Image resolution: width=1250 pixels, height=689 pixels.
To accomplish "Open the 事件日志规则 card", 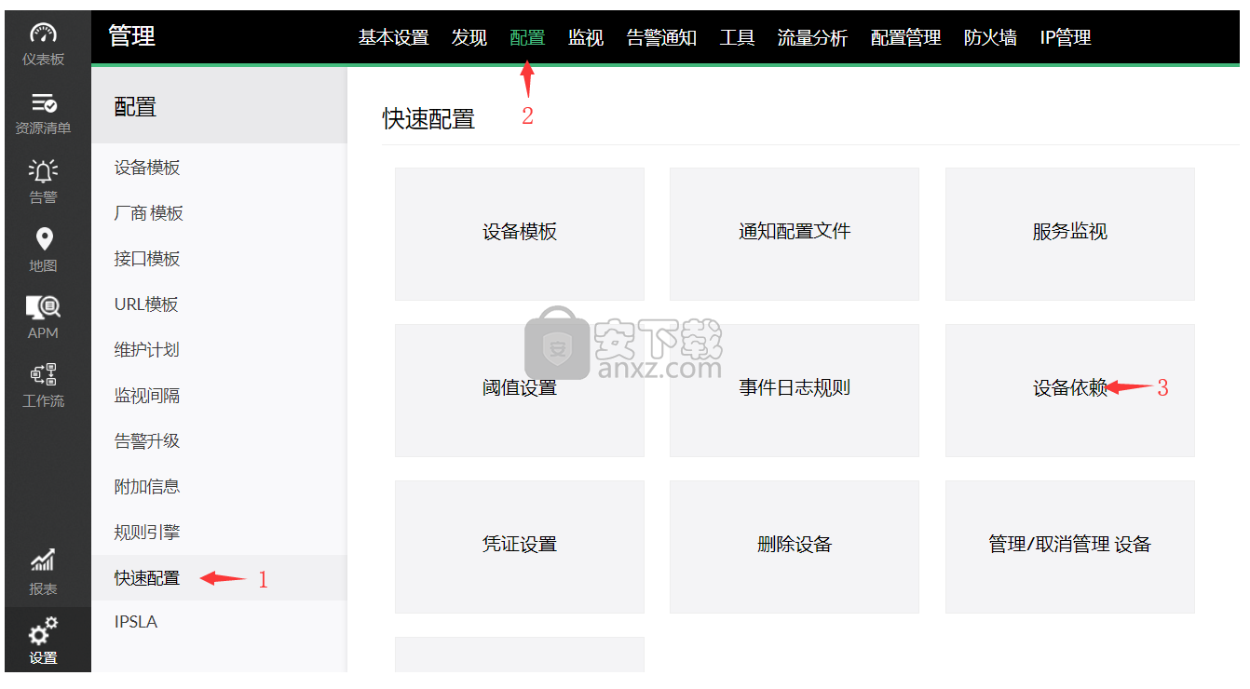I will 795,390.
